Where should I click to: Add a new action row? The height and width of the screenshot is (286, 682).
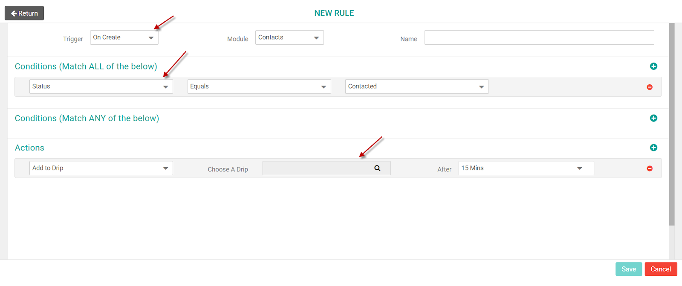point(653,147)
